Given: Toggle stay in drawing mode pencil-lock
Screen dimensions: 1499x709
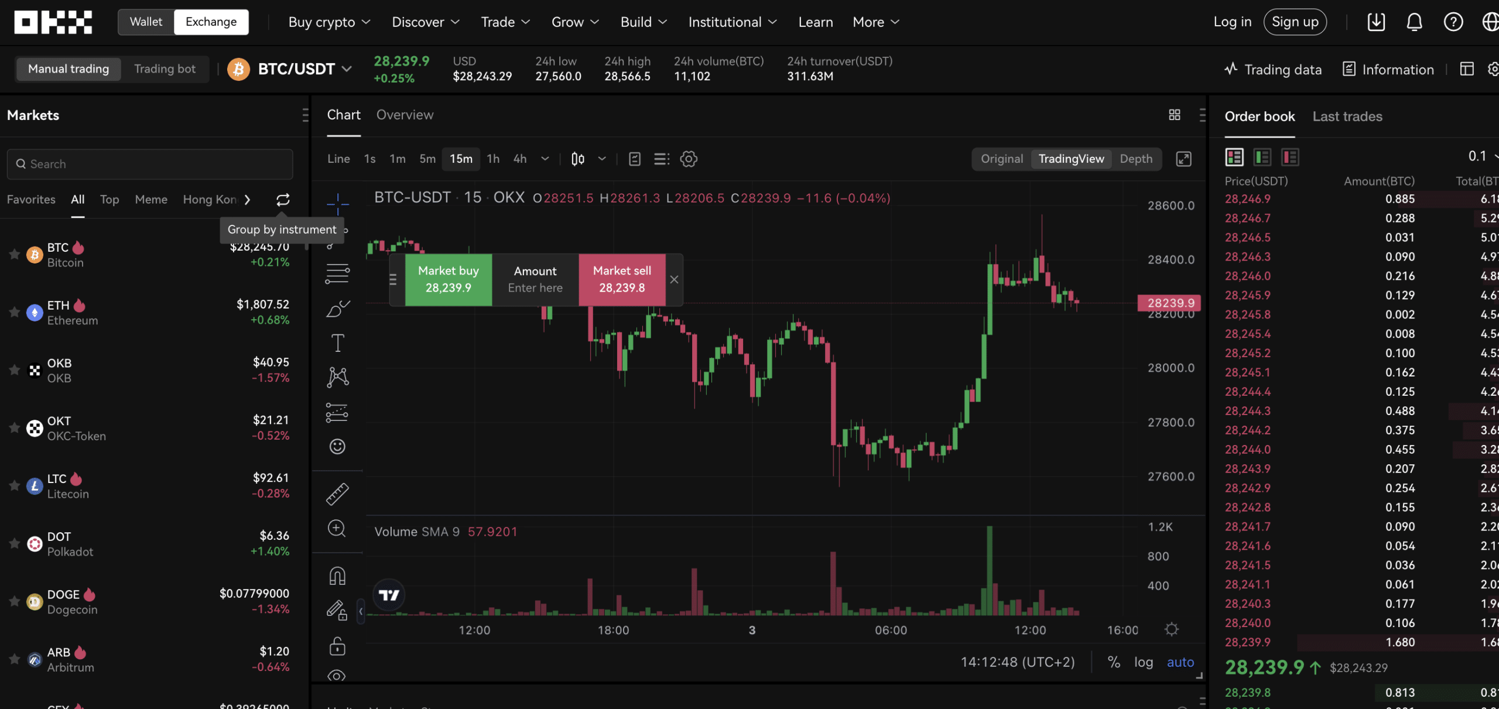Looking at the screenshot, I should coord(337,611).
